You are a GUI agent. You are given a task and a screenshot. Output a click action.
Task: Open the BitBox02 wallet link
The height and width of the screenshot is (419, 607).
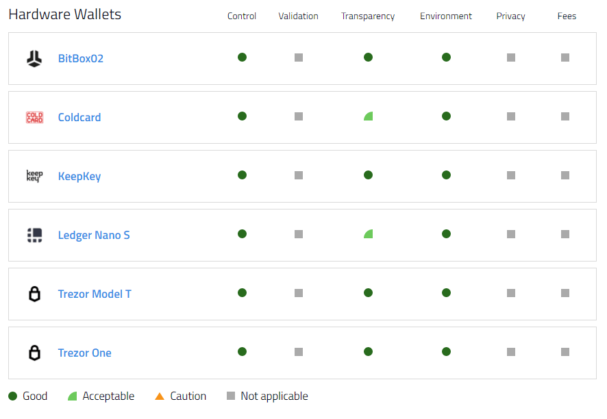coord(81,58)
